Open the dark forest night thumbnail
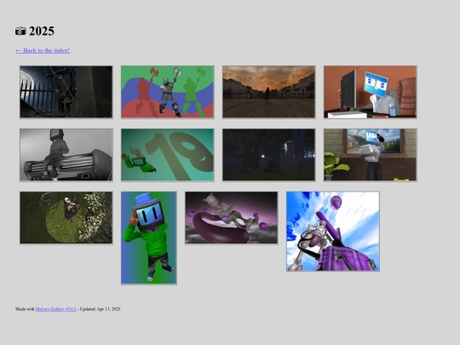 pos(268,155)
